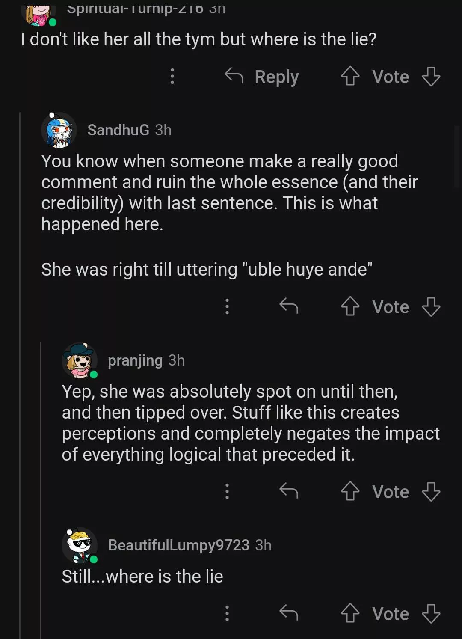Open pranjing's username link

click(x=135, y=360)
